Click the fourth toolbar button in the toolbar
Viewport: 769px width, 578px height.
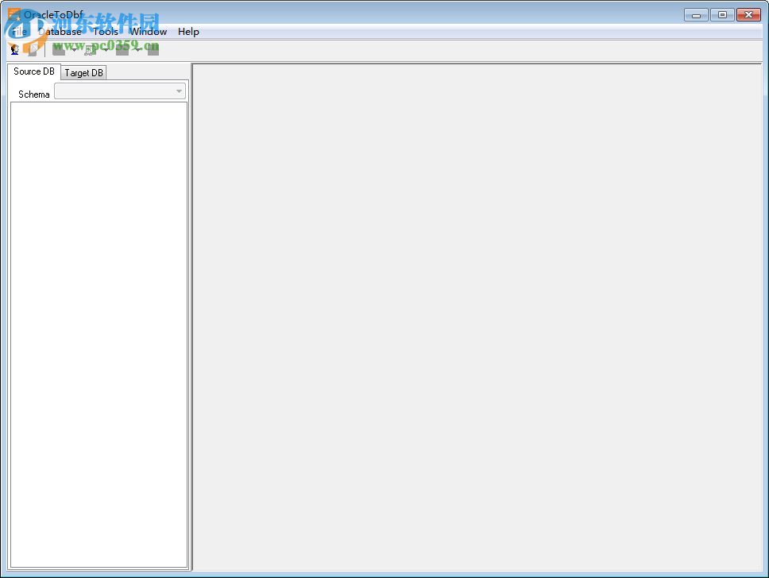91,48
